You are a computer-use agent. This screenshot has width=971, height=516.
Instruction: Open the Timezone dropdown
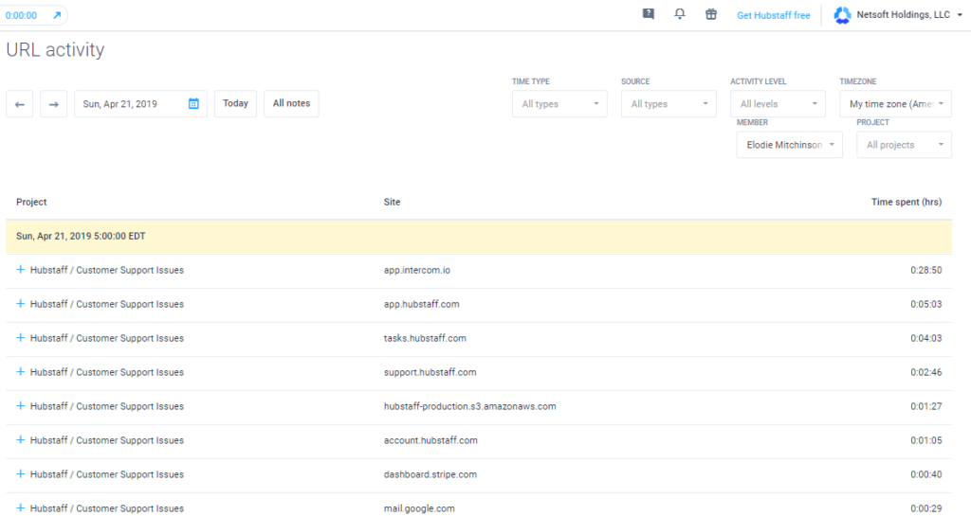click(x=895, y=104)
